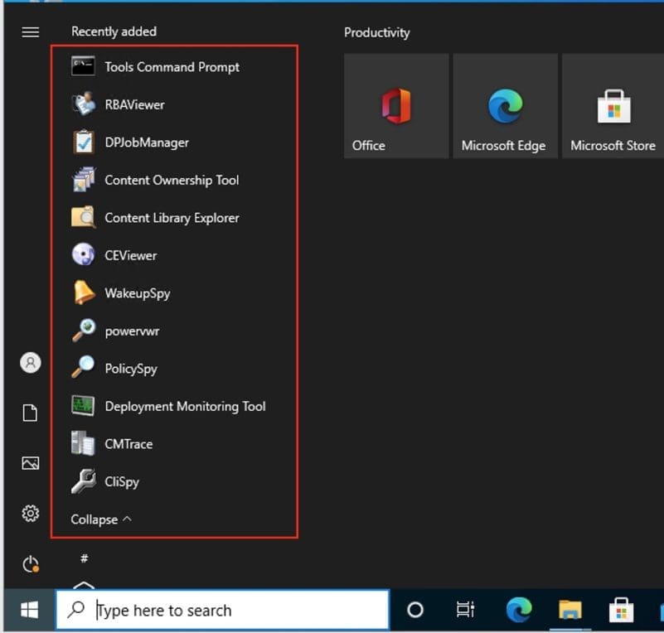
Task: Open the Power options button
Action: (31, 565)
